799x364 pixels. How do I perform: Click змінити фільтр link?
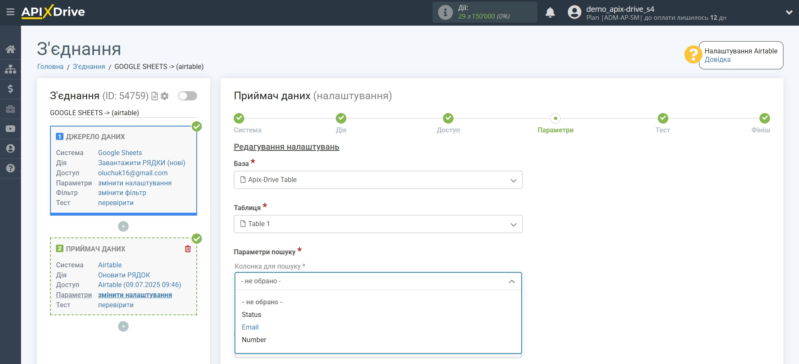122,193
